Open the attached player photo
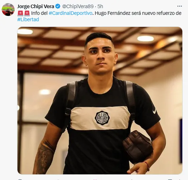188x180 pixels. (100, 100)
